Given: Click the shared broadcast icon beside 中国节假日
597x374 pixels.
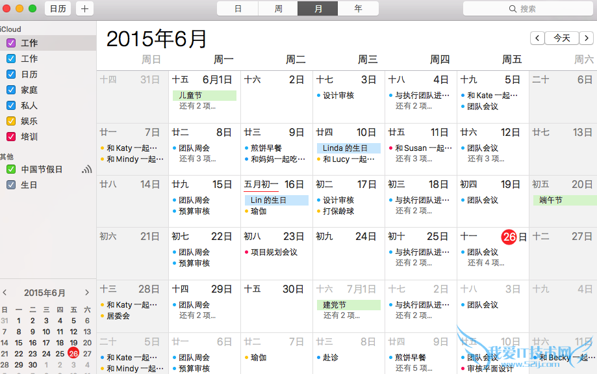Looking at the screenshot, I should coord(86,169).
